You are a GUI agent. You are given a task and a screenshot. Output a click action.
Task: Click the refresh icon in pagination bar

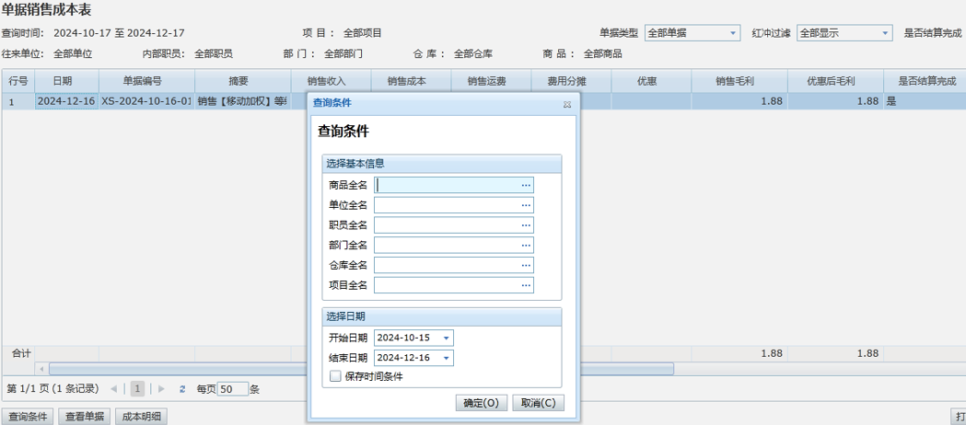pos(182,389)
